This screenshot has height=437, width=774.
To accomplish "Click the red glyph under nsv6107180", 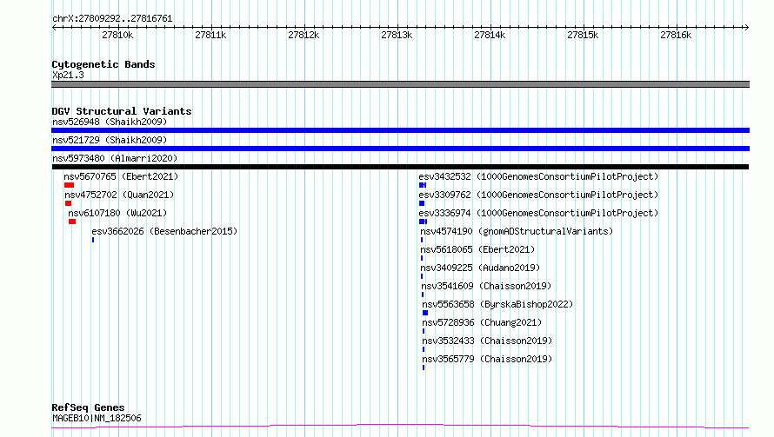I will click(72, 222).
